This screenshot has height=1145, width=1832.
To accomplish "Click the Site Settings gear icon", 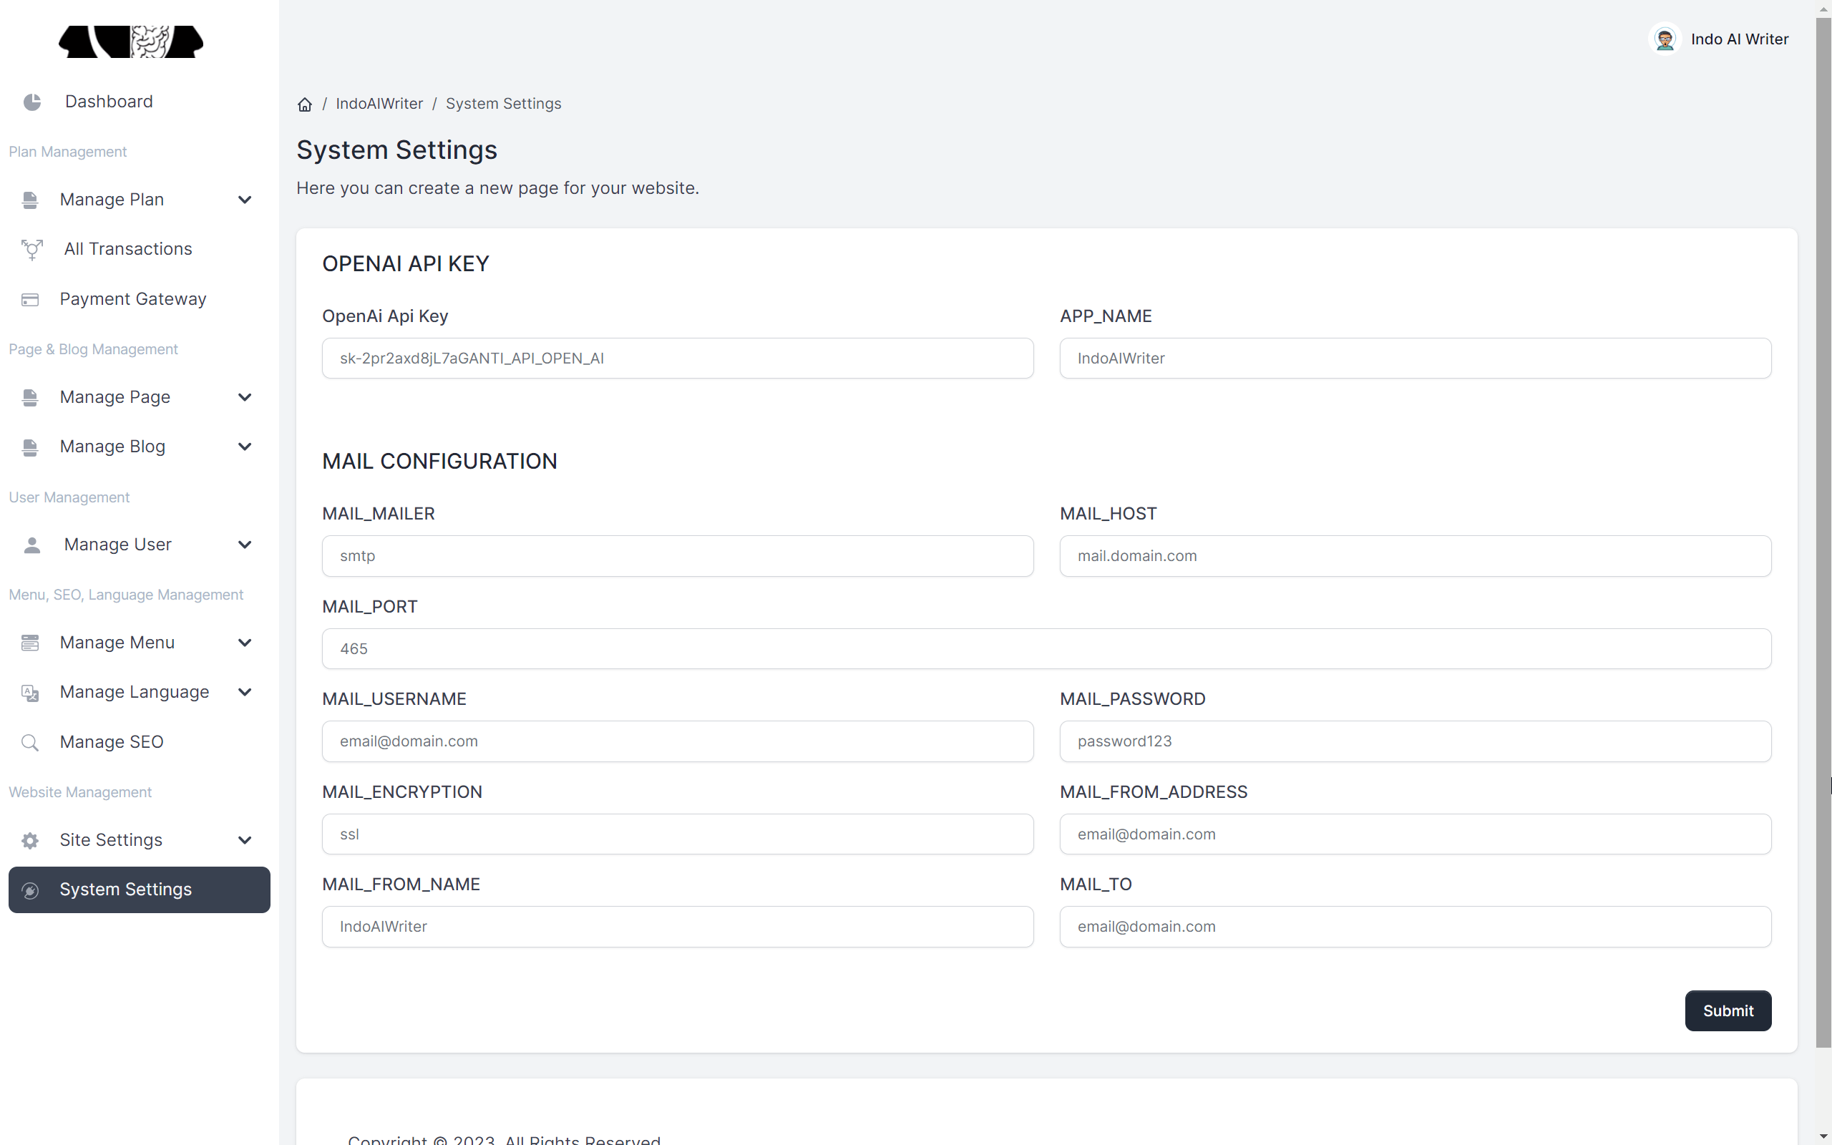I will 29,840.
